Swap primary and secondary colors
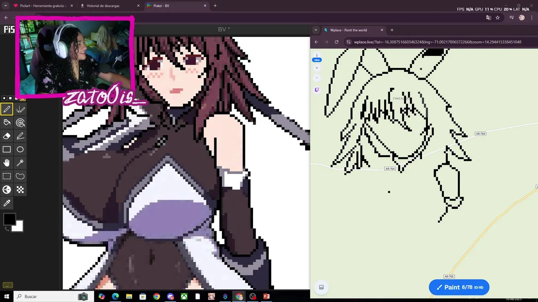Screen dimensions: 538x302 (x=6, y=229)
